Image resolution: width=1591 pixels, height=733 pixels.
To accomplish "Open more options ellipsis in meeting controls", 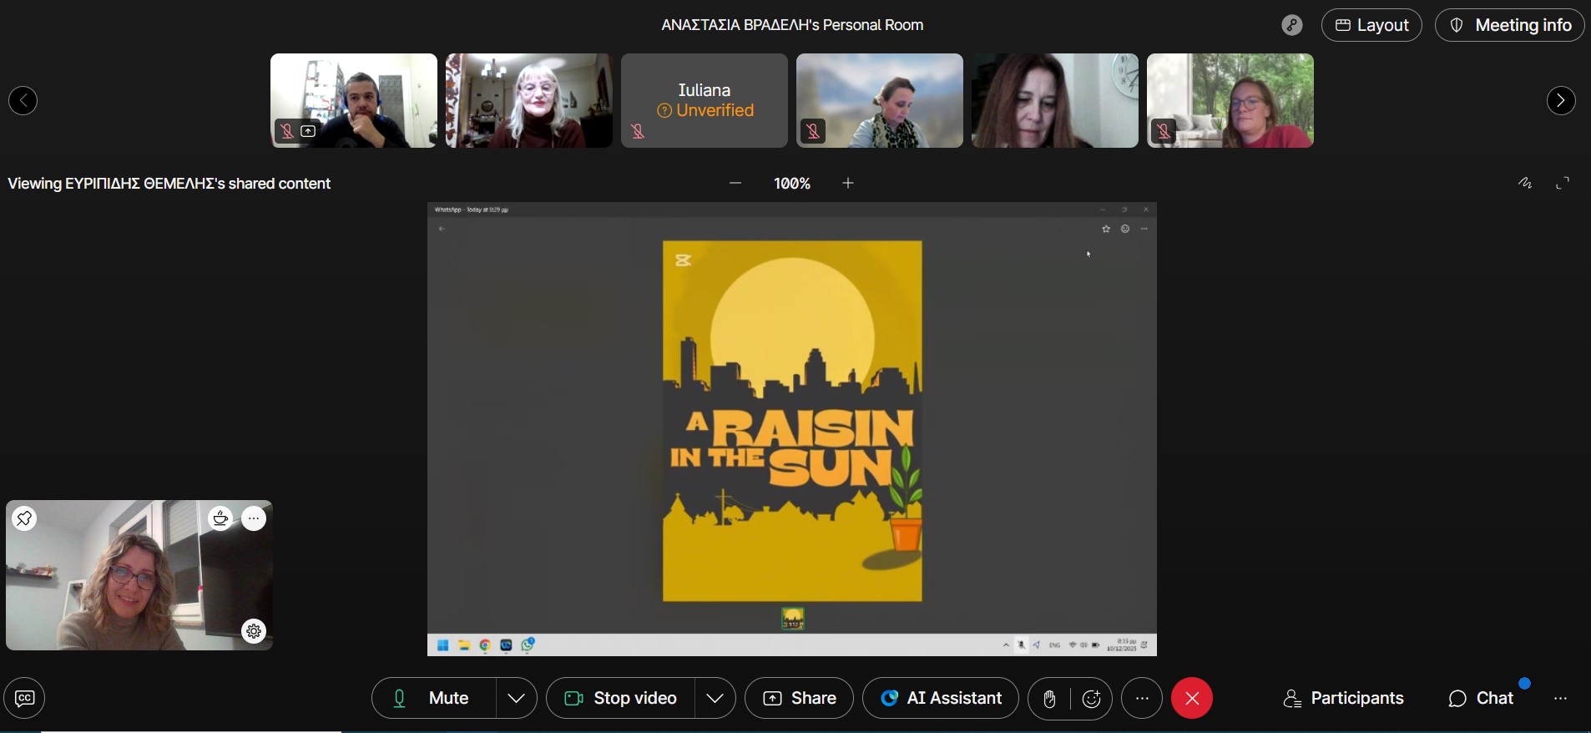I will click(x=1142, y=698).
